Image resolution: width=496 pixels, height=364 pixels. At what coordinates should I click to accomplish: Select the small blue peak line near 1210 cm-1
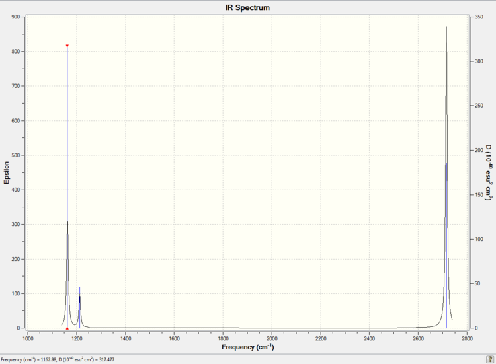point(80,307)
